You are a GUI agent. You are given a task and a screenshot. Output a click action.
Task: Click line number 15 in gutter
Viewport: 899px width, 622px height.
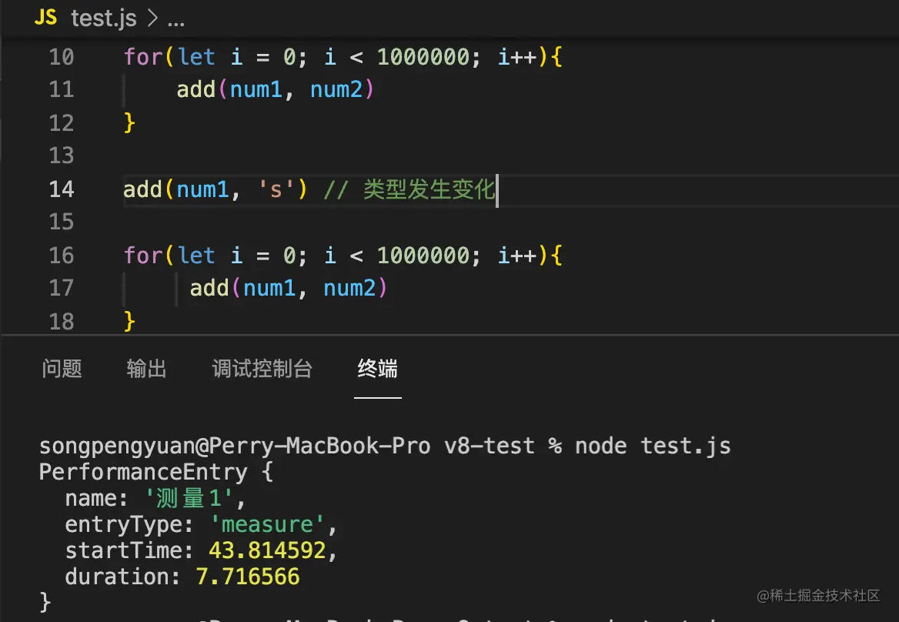62,222
